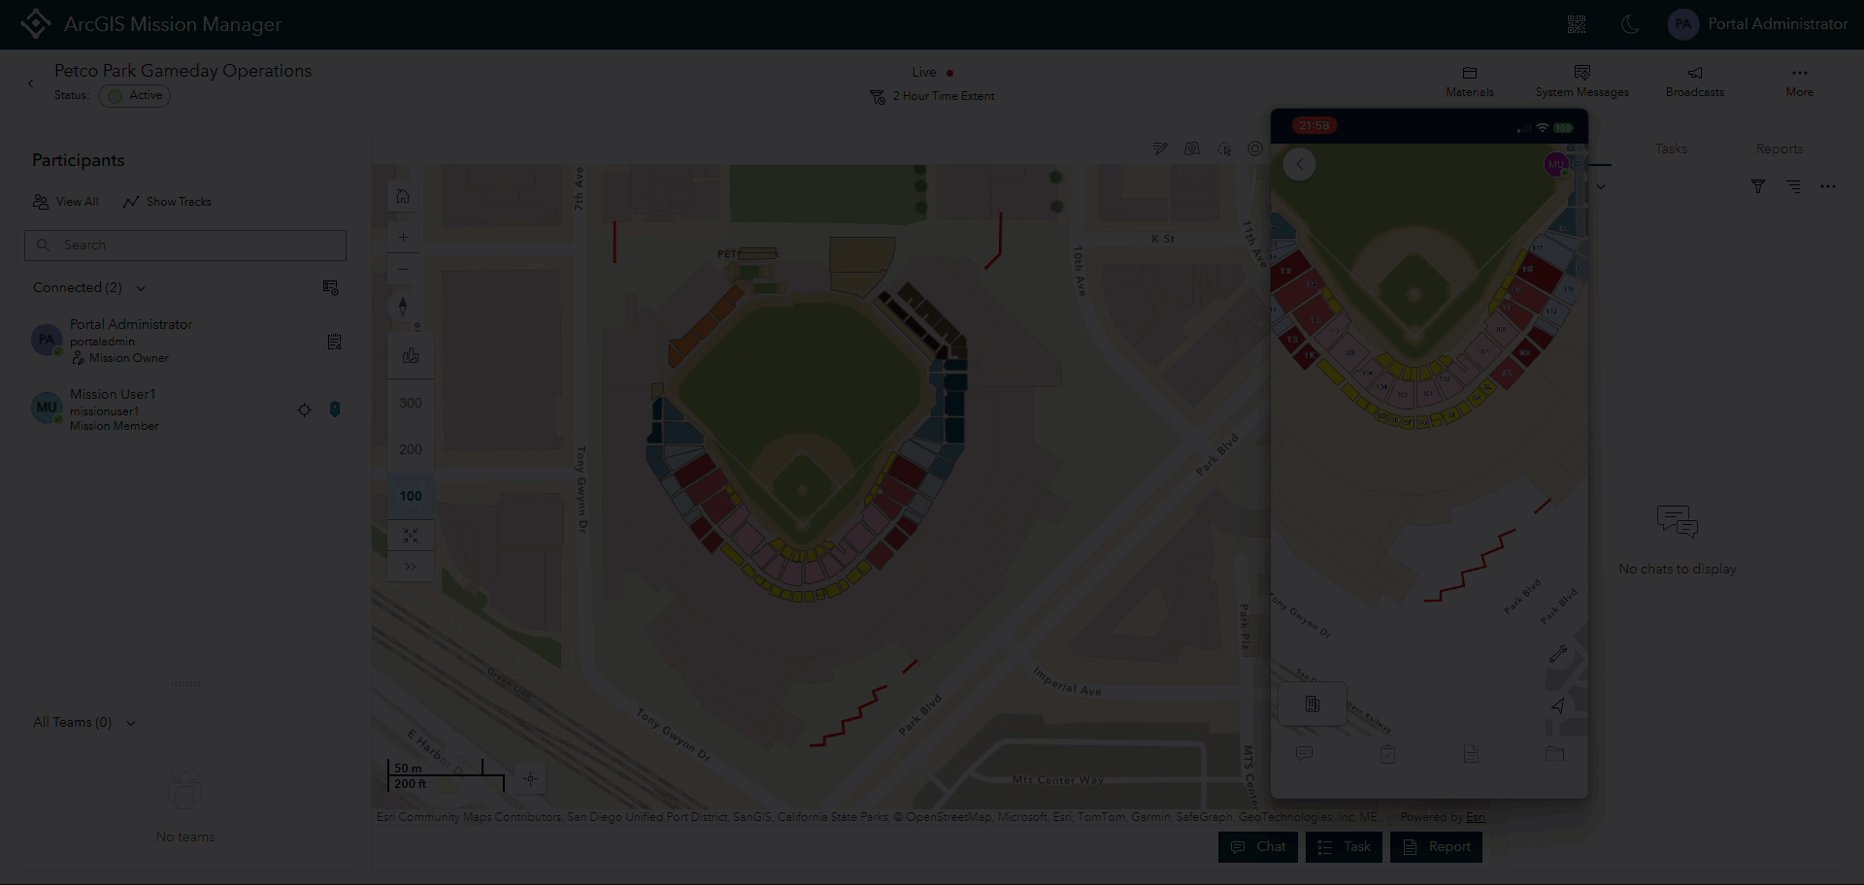Image resolution: width=1864 pixels, height=885 pixels.
Task: Open the map sketch/markup tool
Action: [1160, 148]
